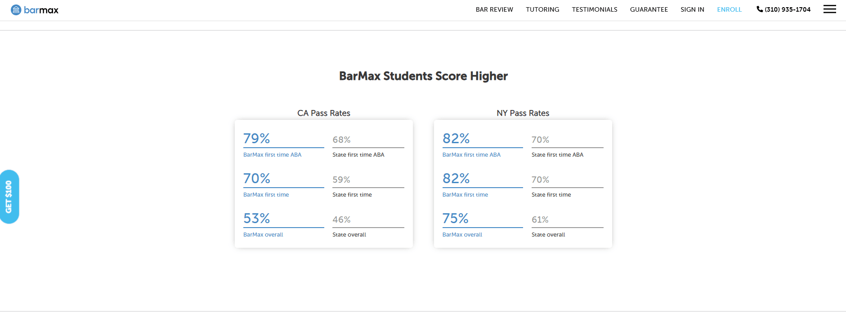The width and height of the screenshot is (846, 325).
Task: Click the NY Pass Rates heading
Action: click(523, 113)
